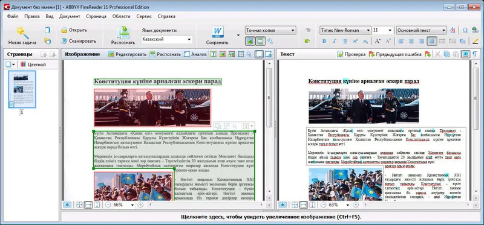Image resolution: width=484 pixels, height=225 pixels.
Task: Click the next error flag icon
Action: pos(428,54)
